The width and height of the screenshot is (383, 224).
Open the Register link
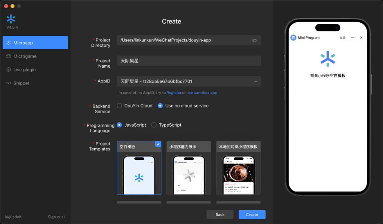[174, 93]
